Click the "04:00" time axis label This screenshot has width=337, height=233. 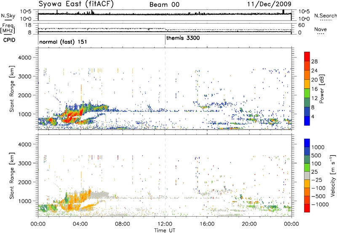click(x=80, y=224)
